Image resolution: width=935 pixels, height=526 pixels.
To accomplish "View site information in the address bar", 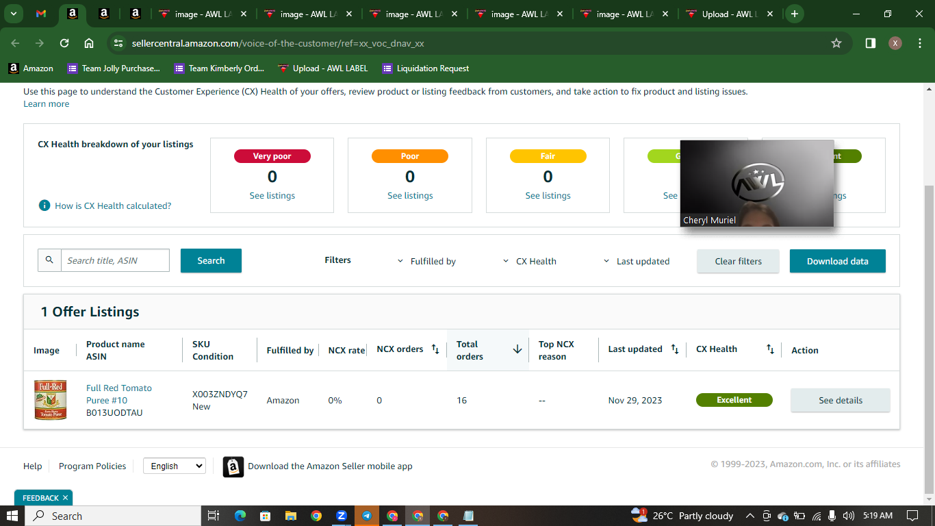I will tap(118, 43).
